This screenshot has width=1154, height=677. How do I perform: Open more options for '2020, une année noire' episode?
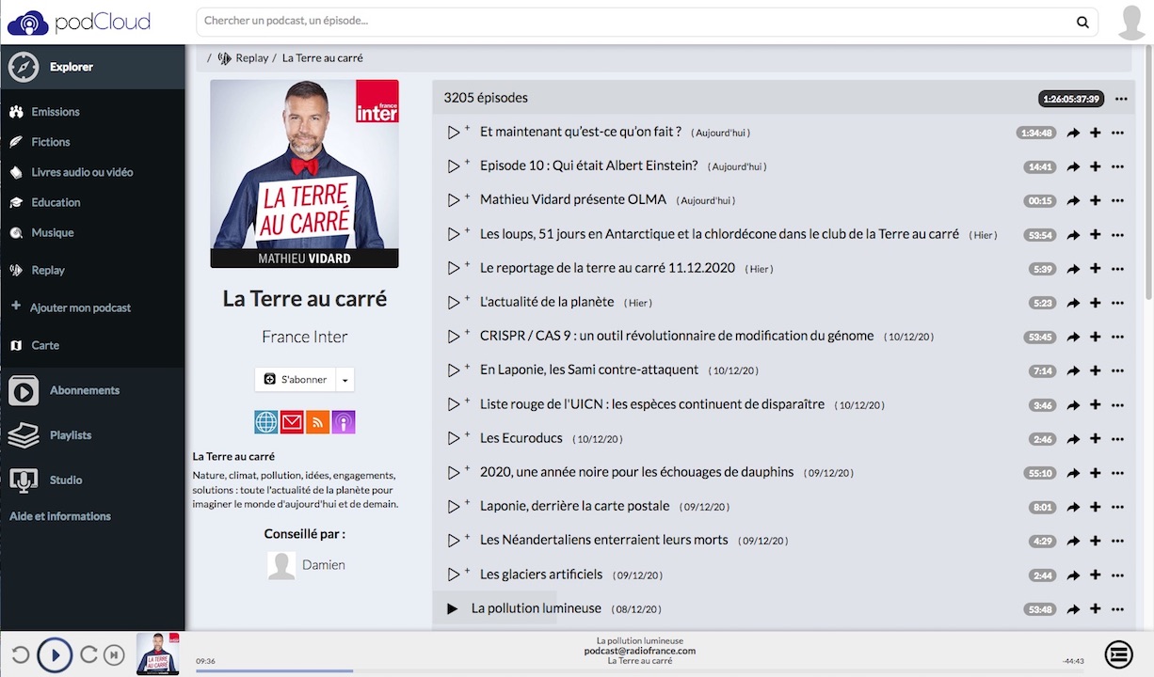[1117, 473]
